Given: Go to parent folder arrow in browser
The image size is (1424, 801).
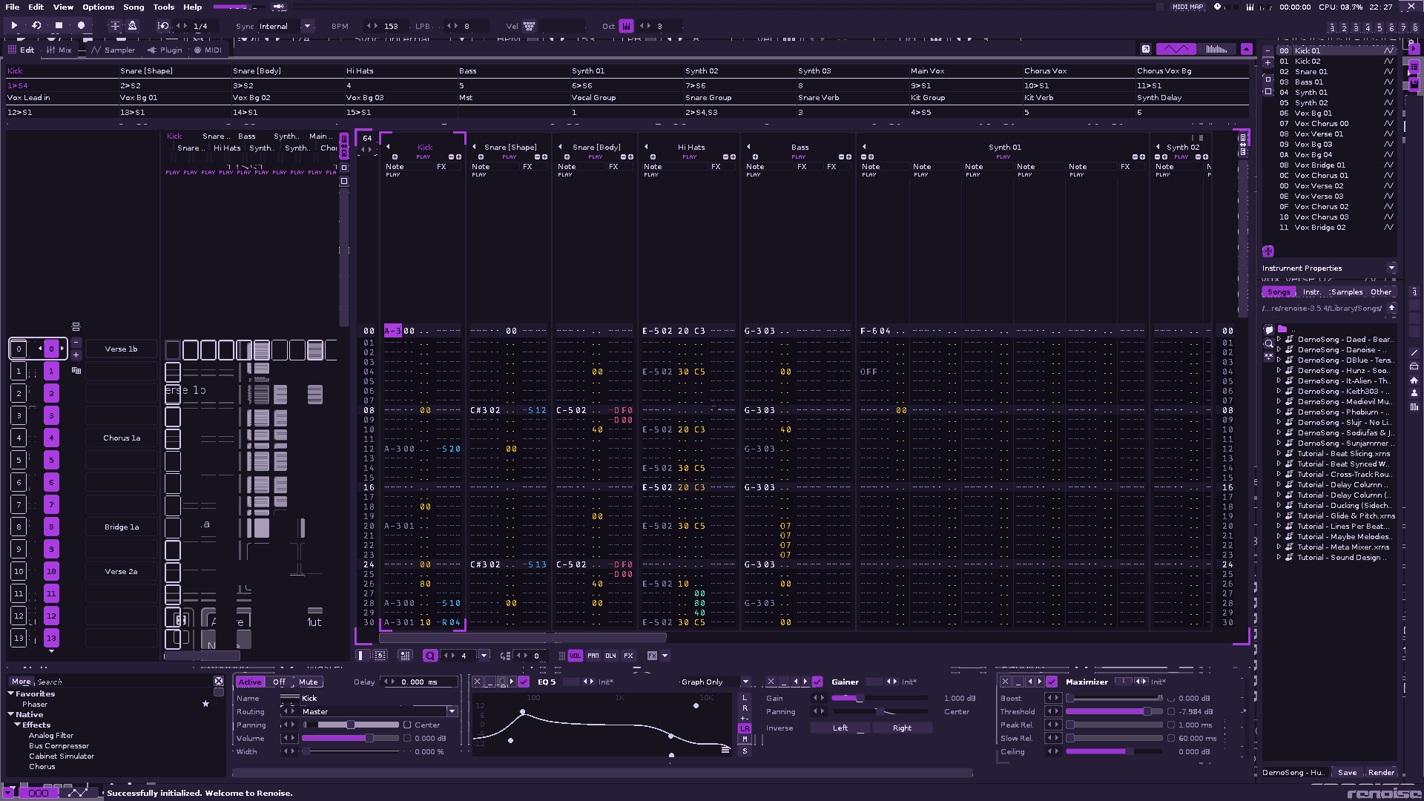Looking at the screenshot, I should (1392, 308).
